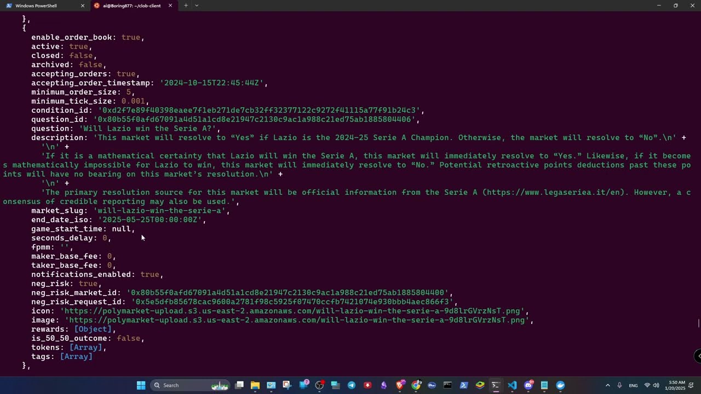Open Visual Studio Code from the taskbar
The width and height of the screenshot is (701, 394).
click(x=512, y=385)
